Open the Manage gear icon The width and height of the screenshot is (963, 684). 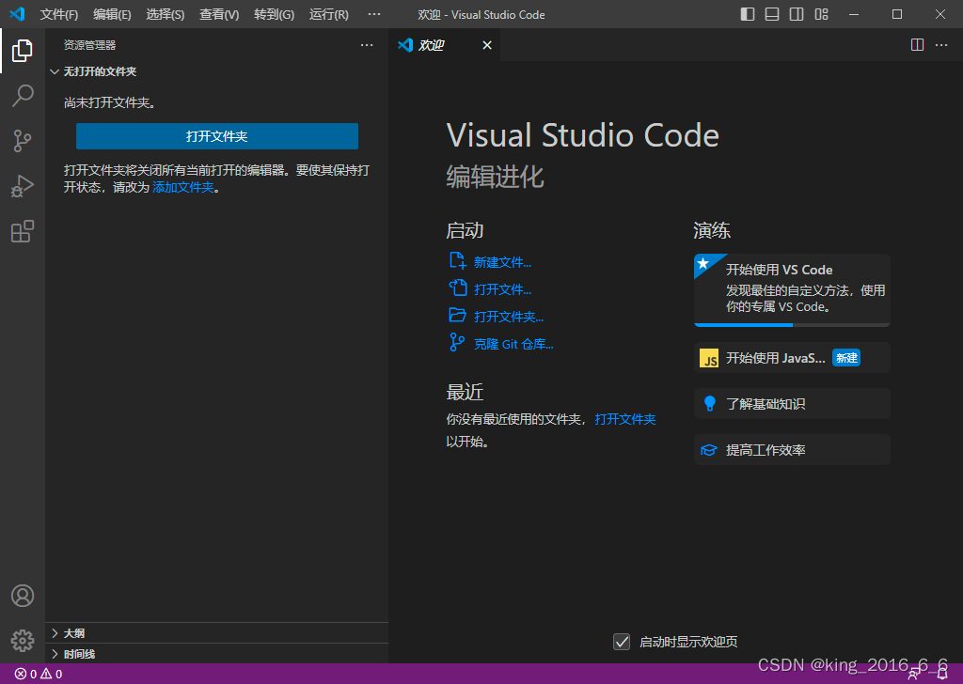click(23, 641)
